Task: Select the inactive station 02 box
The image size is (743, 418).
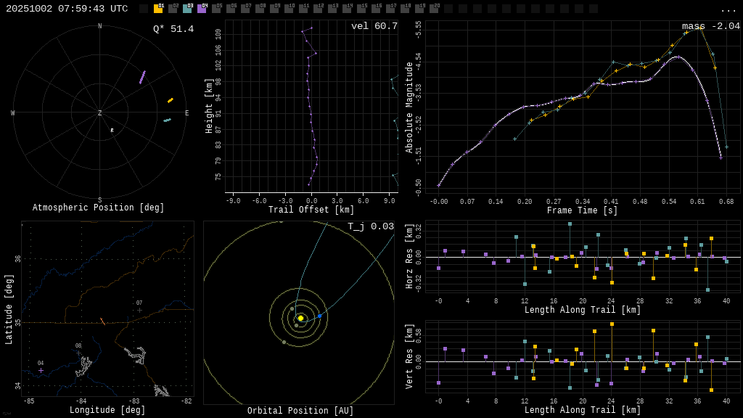Action: 173,9
